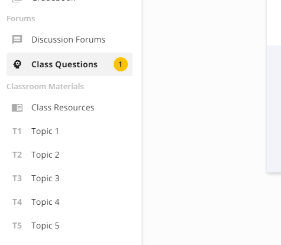Image resolution: width=281 pixels, height=245 pixels.
Task: Open the Discussion Forums link
Action: pos(68,40)
